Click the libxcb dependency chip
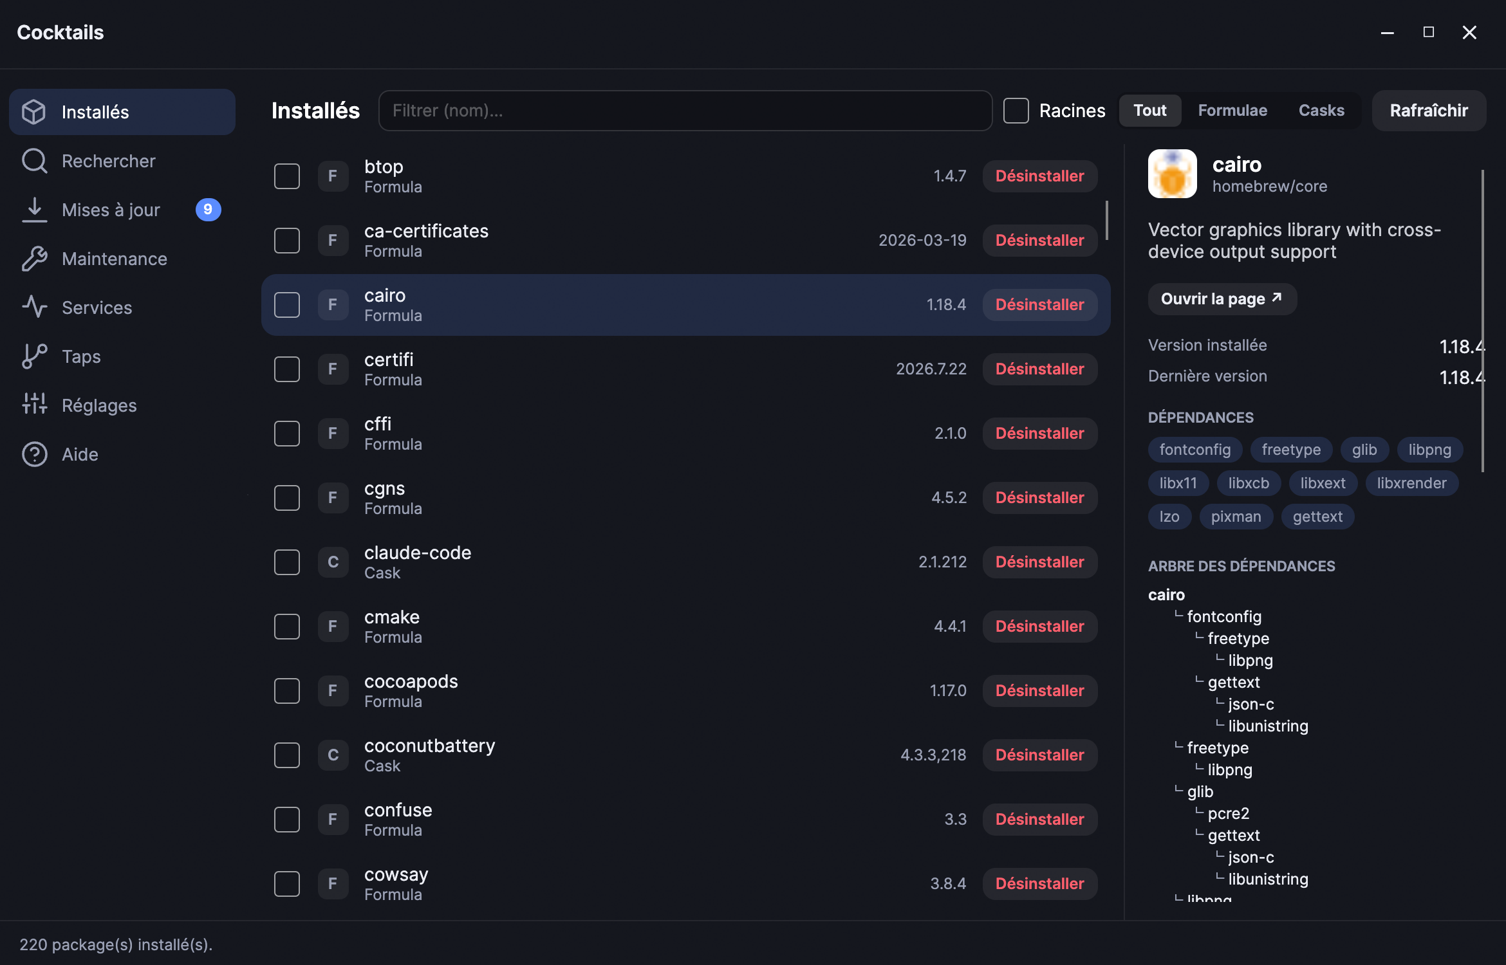This screenshot has width=1506, height=965. 1249,483
